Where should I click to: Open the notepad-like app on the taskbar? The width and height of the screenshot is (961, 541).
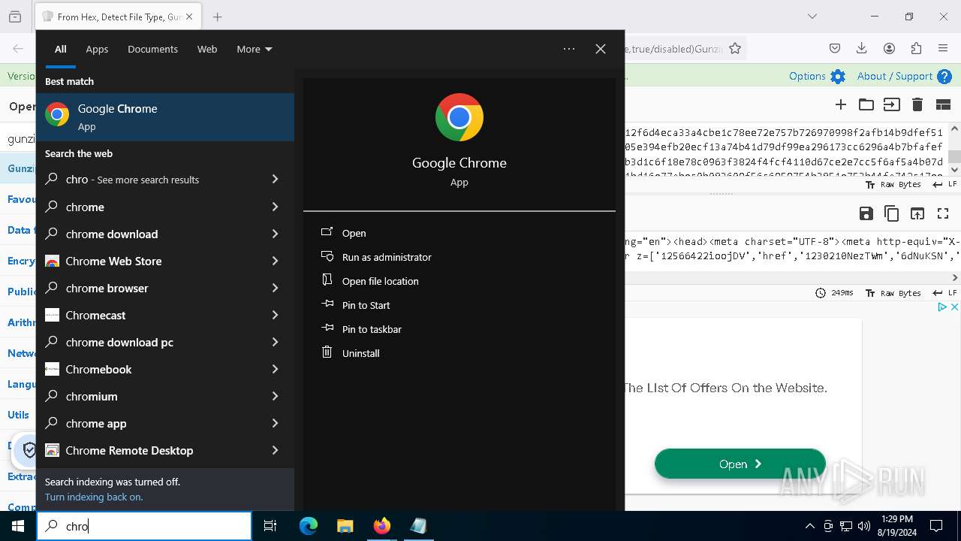[x=418, y=526]
